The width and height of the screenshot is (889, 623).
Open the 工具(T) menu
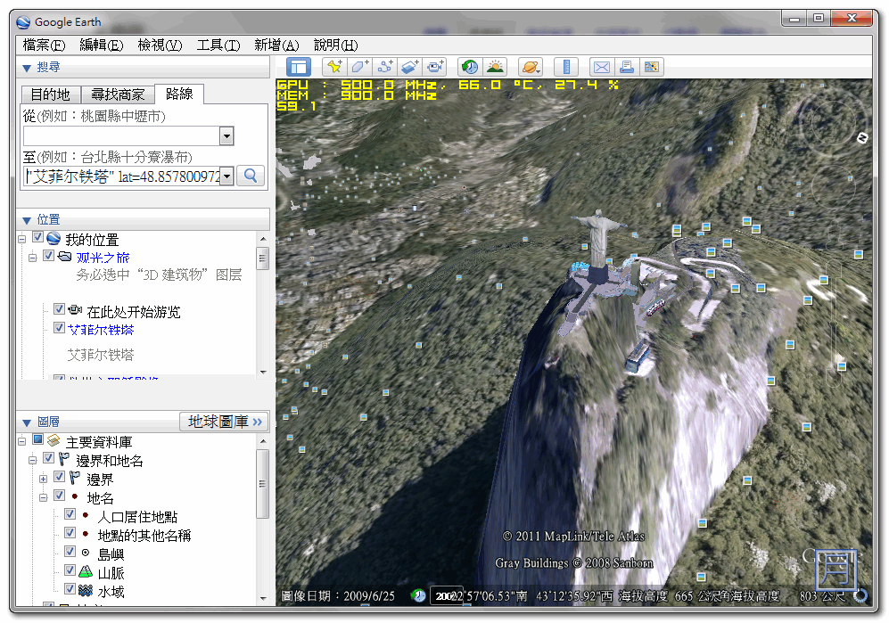[218, 45]
